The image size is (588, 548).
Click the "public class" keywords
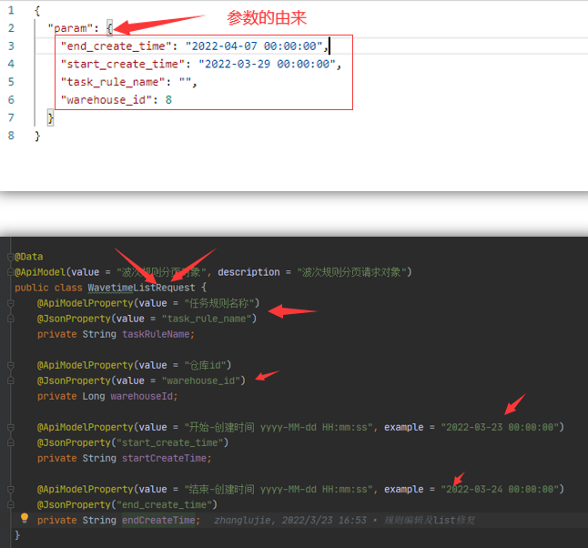48,288
